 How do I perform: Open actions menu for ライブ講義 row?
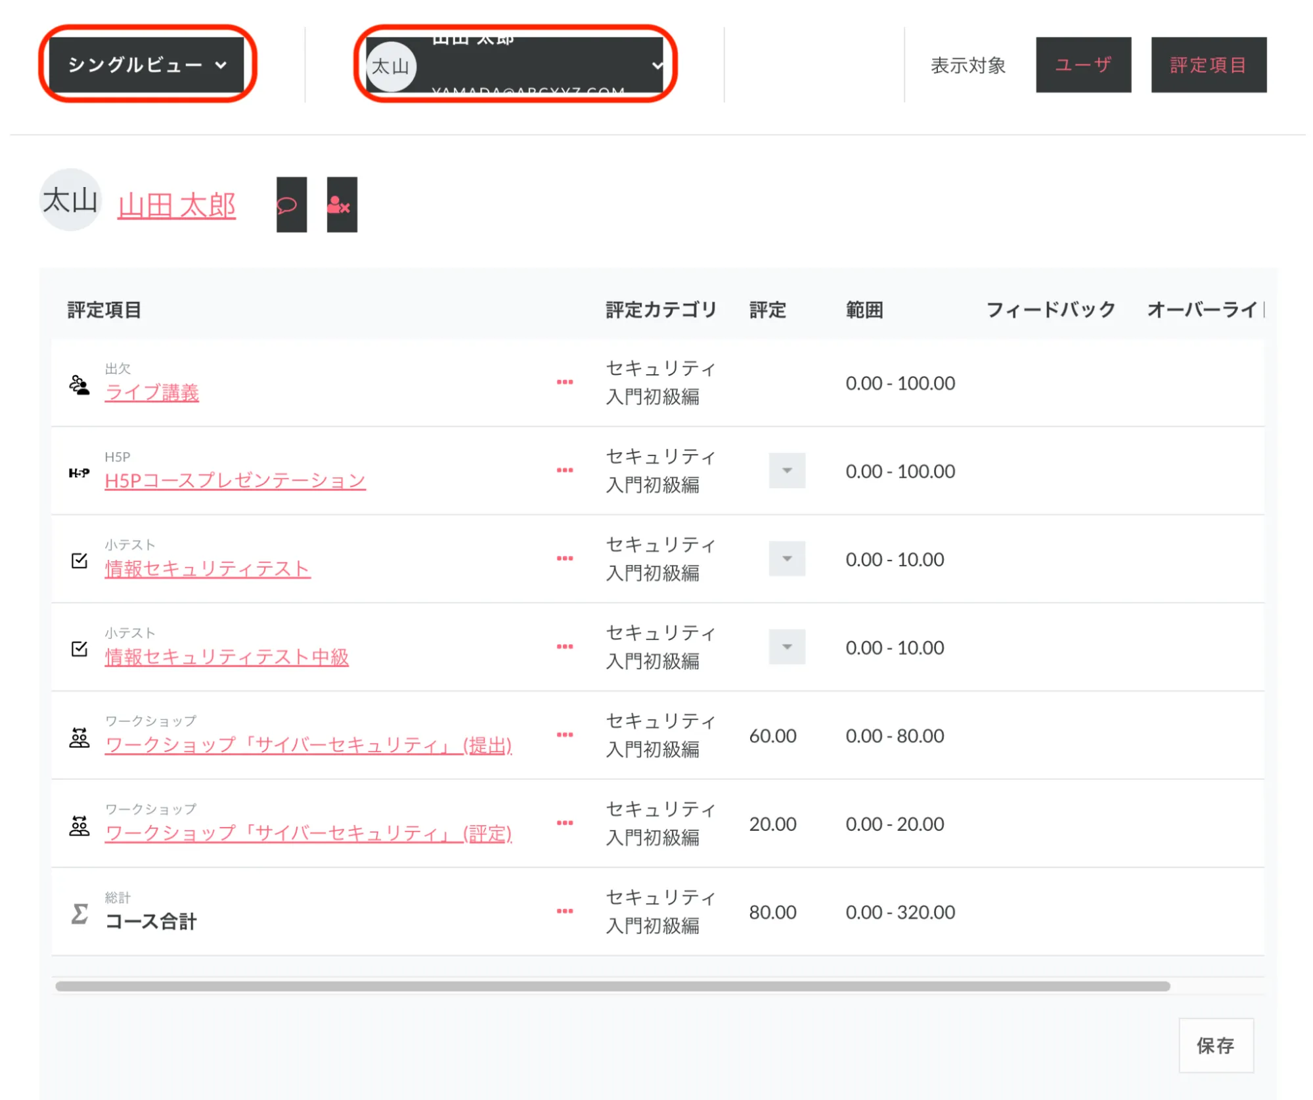point(564,382)
